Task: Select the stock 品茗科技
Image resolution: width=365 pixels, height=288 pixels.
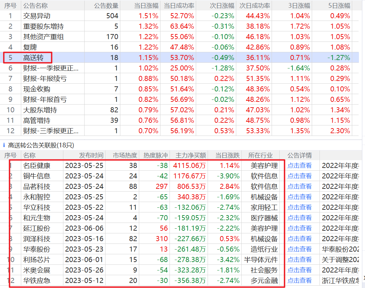Action: pos(37,186)
